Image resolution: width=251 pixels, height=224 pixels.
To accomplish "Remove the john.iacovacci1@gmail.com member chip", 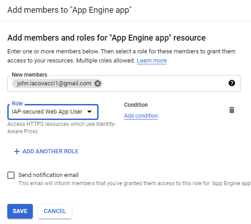I will pos(98,83).
